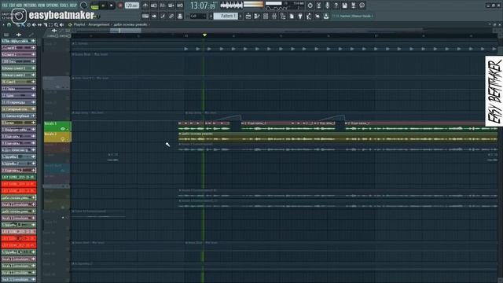Select the playlist Zoom tool

[56, 24]
